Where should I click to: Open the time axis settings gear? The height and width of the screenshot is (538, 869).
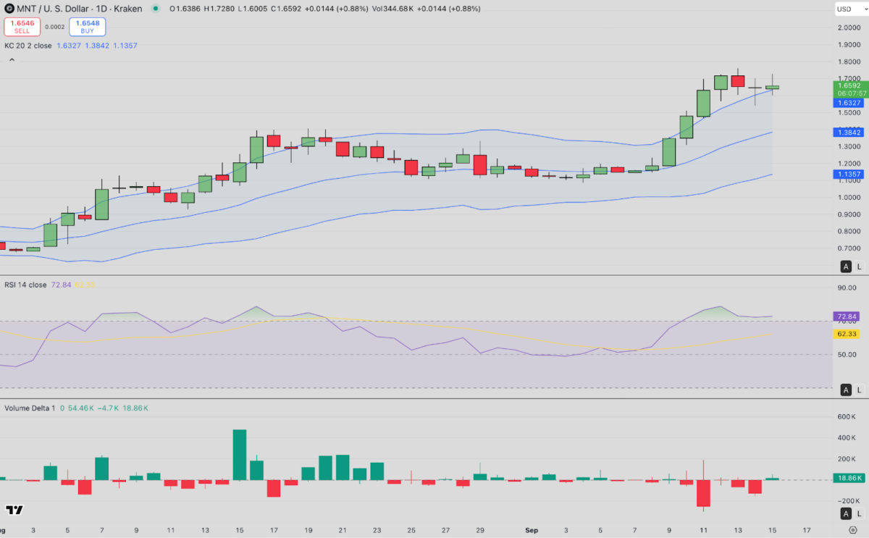[x=853, y=530]
